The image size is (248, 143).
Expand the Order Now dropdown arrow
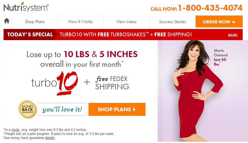[x=234, y=22]
